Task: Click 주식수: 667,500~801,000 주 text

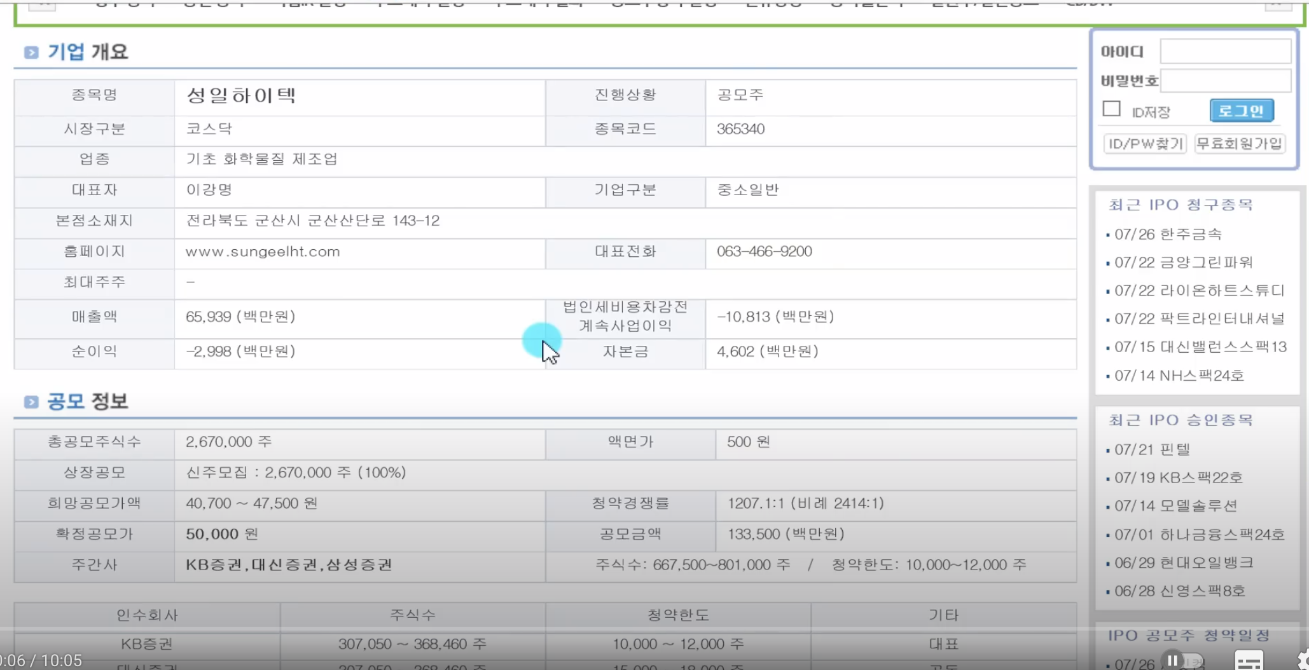Action: pyautogui.click(x=693, y=565)
